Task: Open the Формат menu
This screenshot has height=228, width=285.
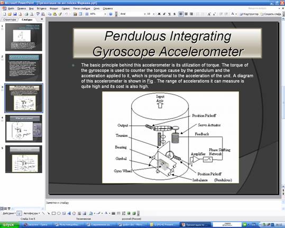Action: 54,8
